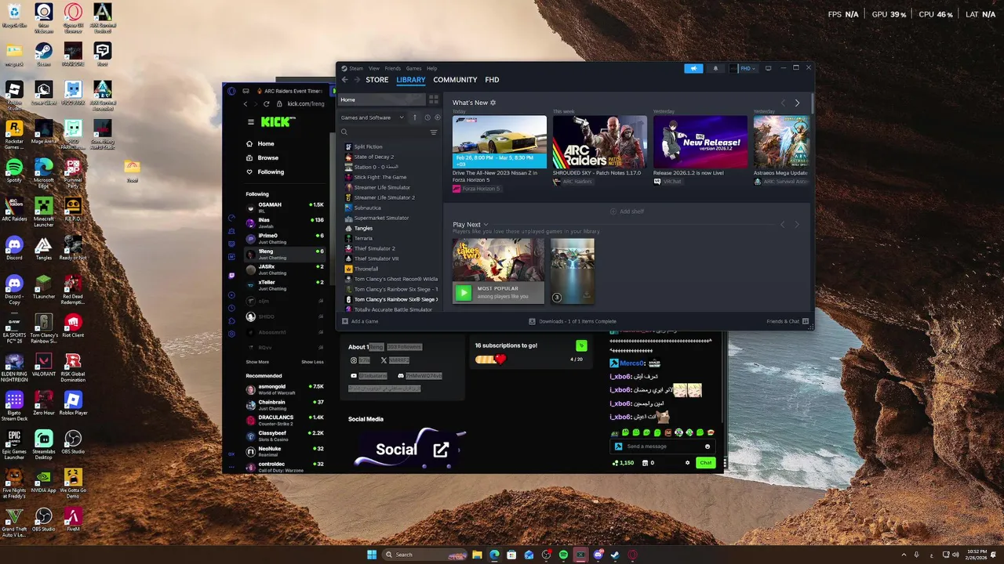Open Steam notifications bell
The width and height of the screenshot is (1004, 564).
[x=715, y=68]
